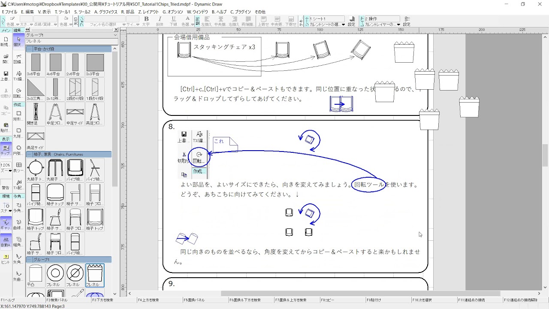The height and width of the screenshot is (309, 549).
Task: Toggle the 太字 (Bold) text style
Action: point(147,21)
